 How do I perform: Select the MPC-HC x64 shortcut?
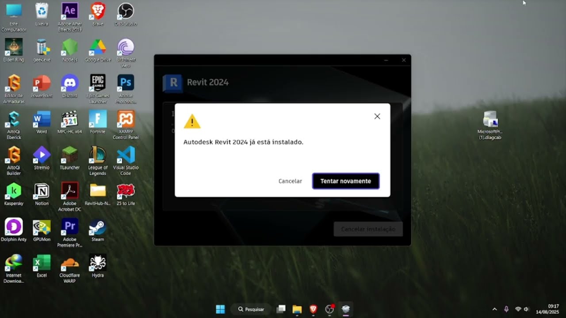pyautogui.click(x=70, y=122)
